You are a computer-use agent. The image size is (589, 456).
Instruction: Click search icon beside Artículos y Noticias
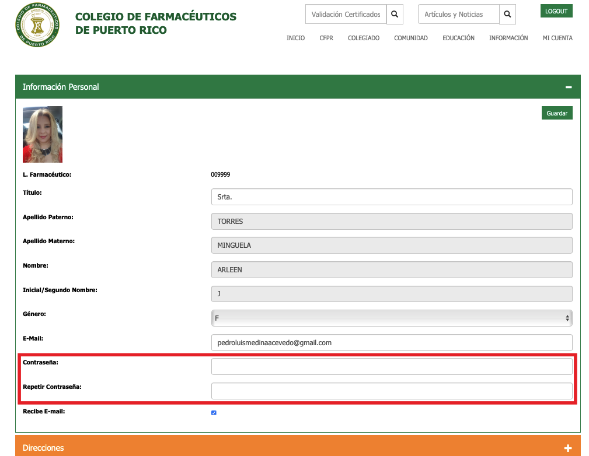pyautogui.click(x=507, y=15)
